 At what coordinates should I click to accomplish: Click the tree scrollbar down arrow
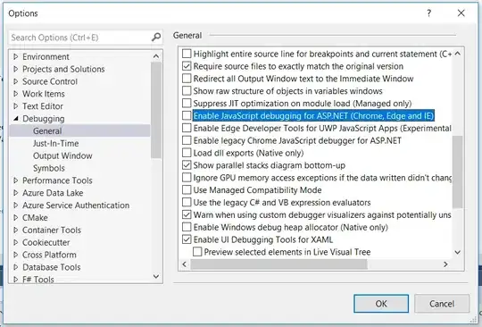156,276
